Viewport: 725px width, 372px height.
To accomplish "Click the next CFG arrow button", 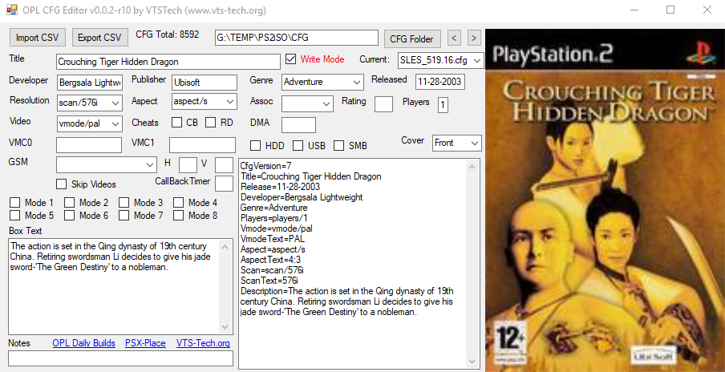I will tap(474, 38).
